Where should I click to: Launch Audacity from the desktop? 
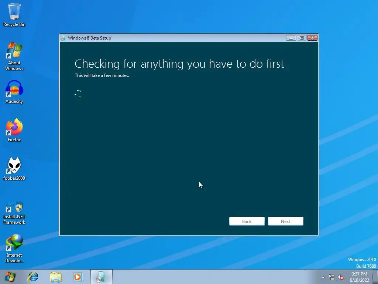pyautogui.click(x=14, y=92)
